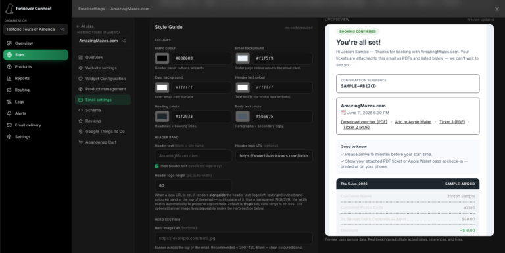Viewport: 505px width, 253px height.
Task: Open Widget Configuration
Action: coord(103,79)
